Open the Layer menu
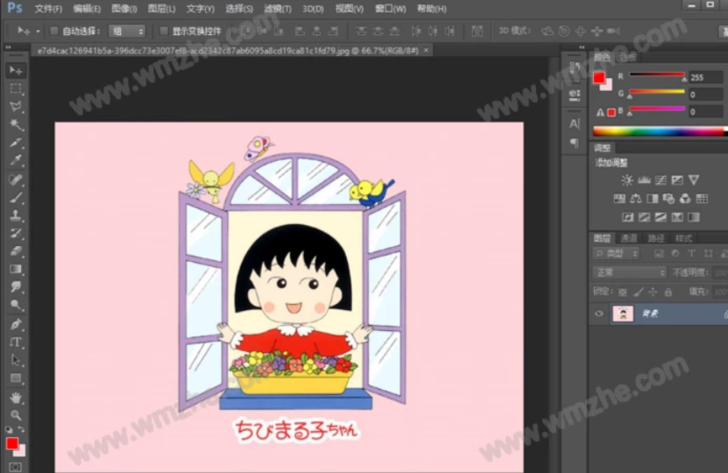 pyautogui.click(x=161, y=9)
